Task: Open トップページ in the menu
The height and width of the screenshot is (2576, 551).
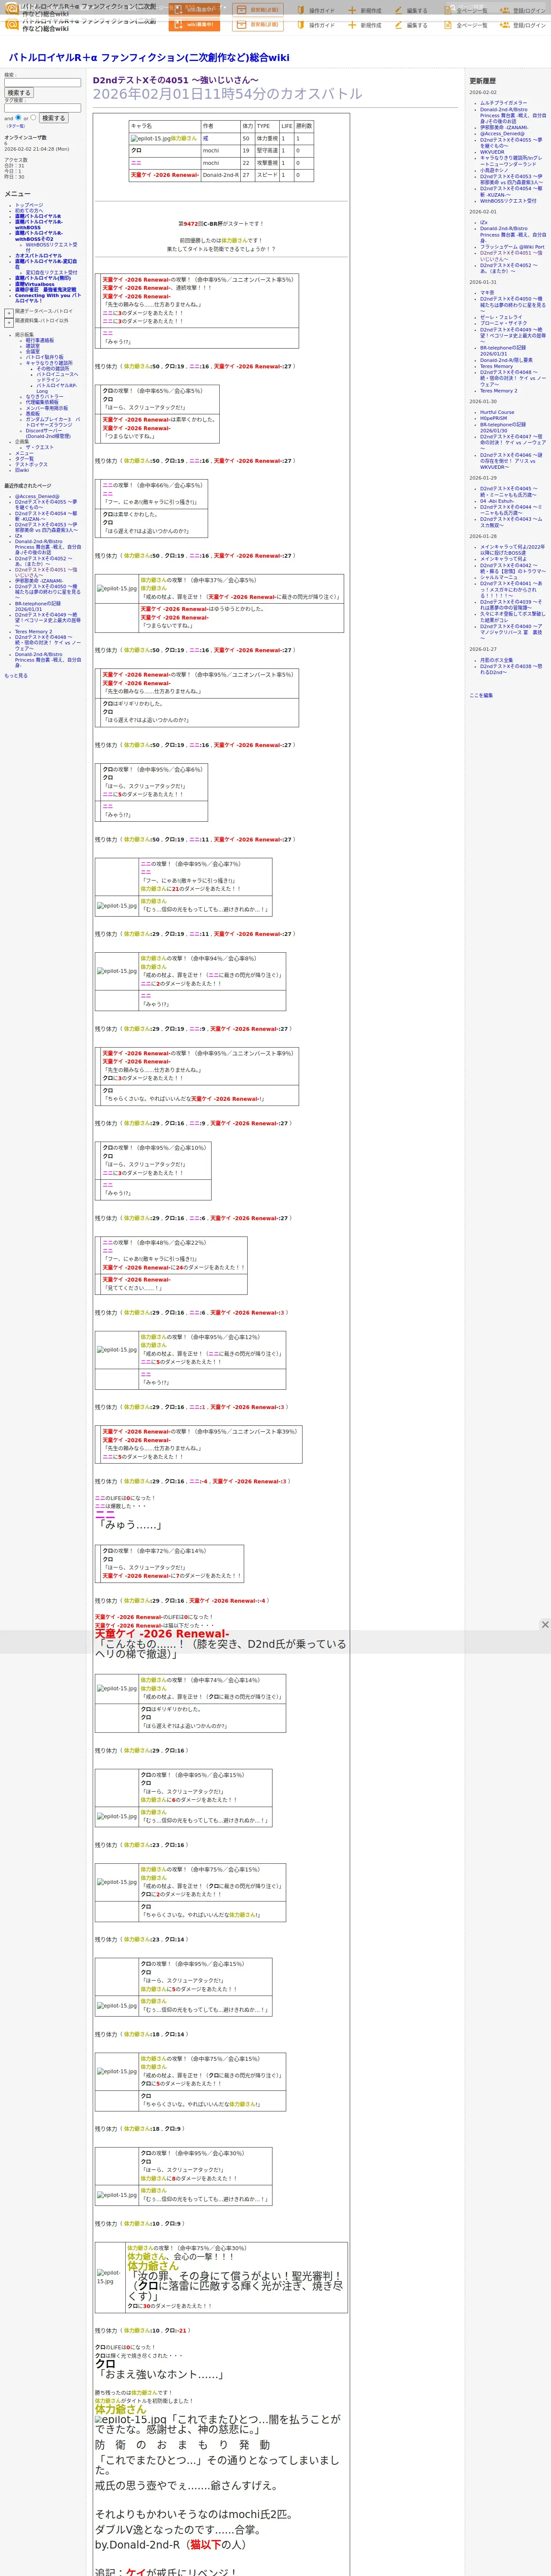Action: click(29, 205)
